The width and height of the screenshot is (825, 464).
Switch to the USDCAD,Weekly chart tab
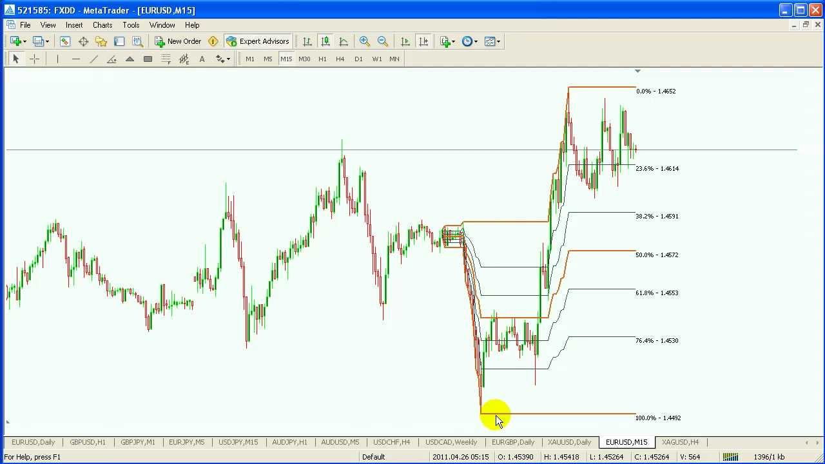[x=451, y=442]
